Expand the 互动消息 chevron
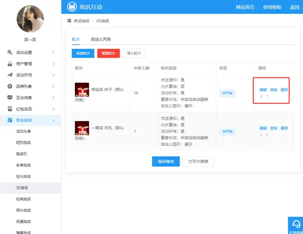303x234 pixels. click(53, 97)
